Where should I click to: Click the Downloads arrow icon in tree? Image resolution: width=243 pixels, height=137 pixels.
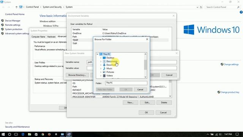point(104,65)
